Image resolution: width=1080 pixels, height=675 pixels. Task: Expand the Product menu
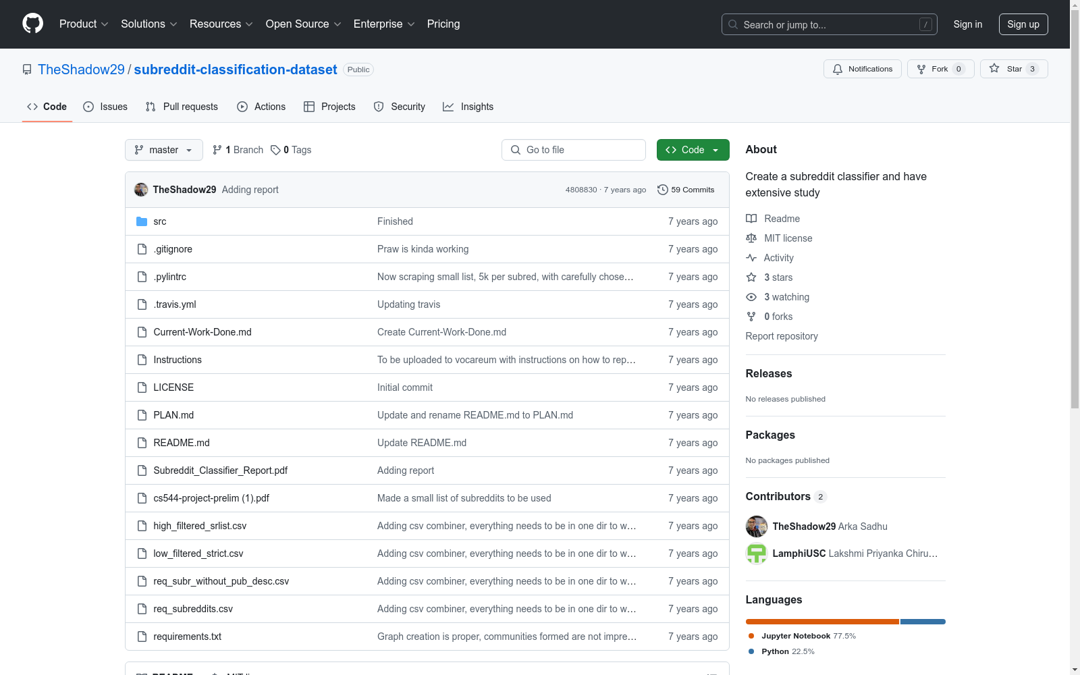84,24
